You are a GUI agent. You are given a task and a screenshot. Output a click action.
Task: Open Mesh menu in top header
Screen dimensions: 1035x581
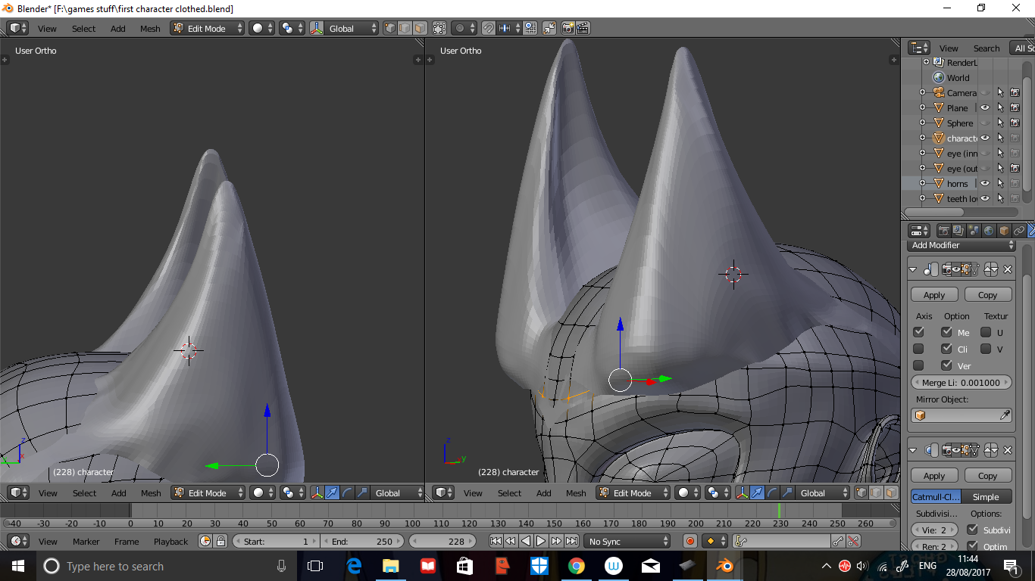pyautogui.click(x=150, y=29)
